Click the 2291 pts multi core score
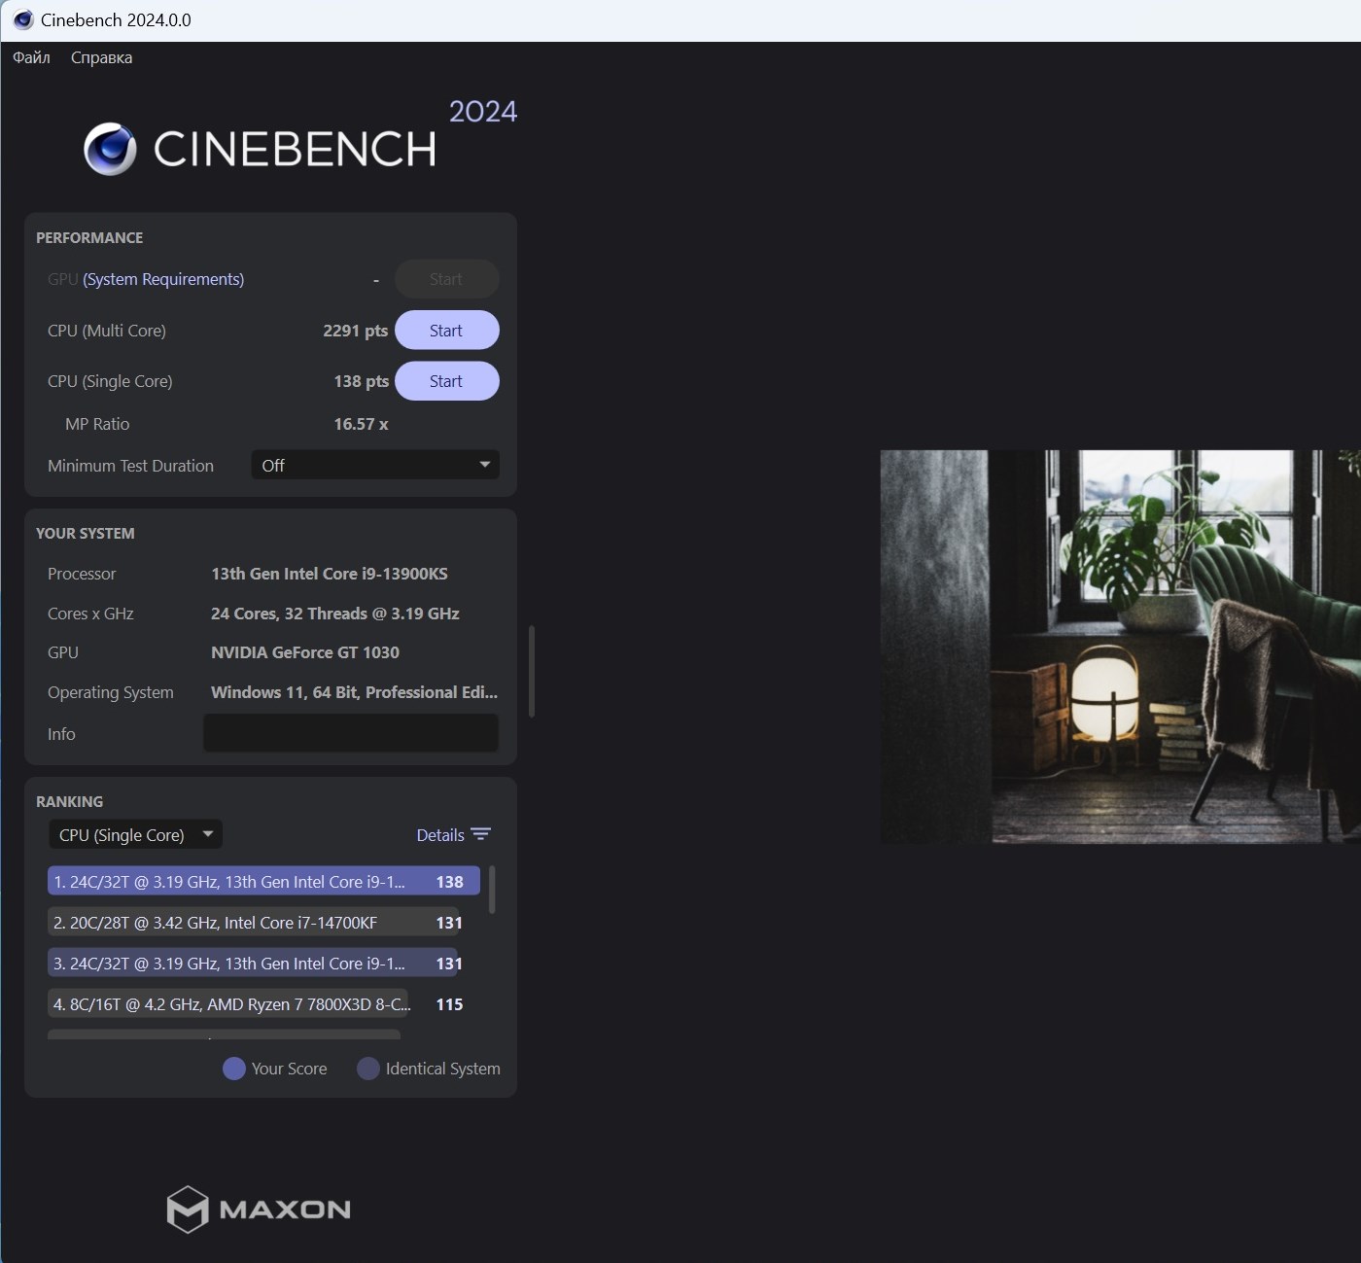The image size is (1361, 1263). pos(356,331)
